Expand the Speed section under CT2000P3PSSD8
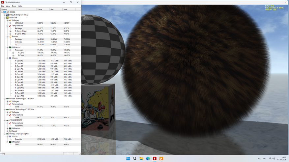This screenshot has width=289, height=162. tap(8, 131)
